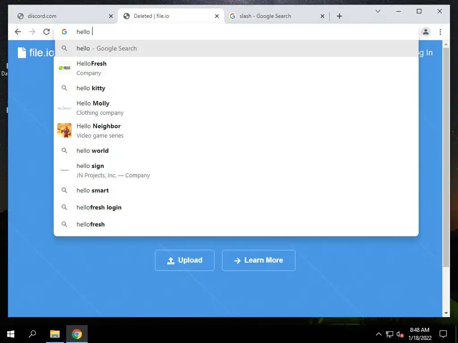Click the magnifier icon beside 'hello kitty'
Viewport: 458px width, 343px height.
click(64, 88)
